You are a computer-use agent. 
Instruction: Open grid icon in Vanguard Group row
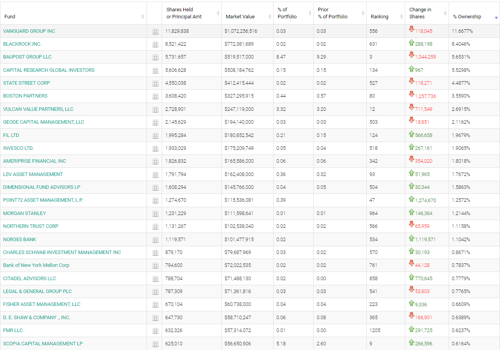pyautogui.click(x=155, y=32)
